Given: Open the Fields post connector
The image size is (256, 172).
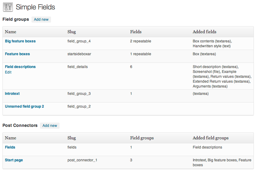Looking at the screenshot, I should [x=10, y=147].
